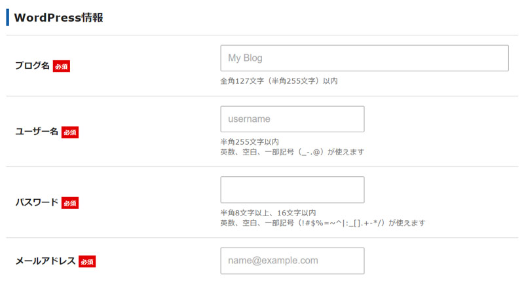This screenshot has width=524, height=281.
Task: Click the password allowed symbols hint line
Action: [x=323, y=223]
